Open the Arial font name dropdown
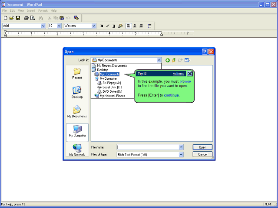This screenshot has width=278, height=208. [43, 26]
